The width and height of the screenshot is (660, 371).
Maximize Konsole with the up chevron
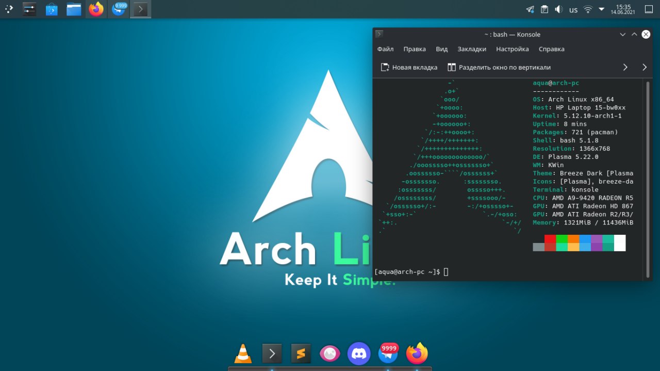635,35
